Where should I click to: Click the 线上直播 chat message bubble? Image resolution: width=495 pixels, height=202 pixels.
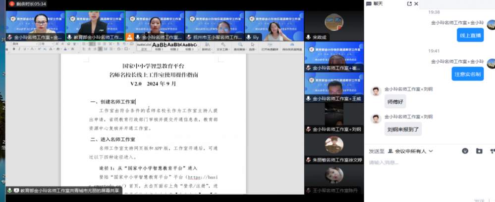470,35
